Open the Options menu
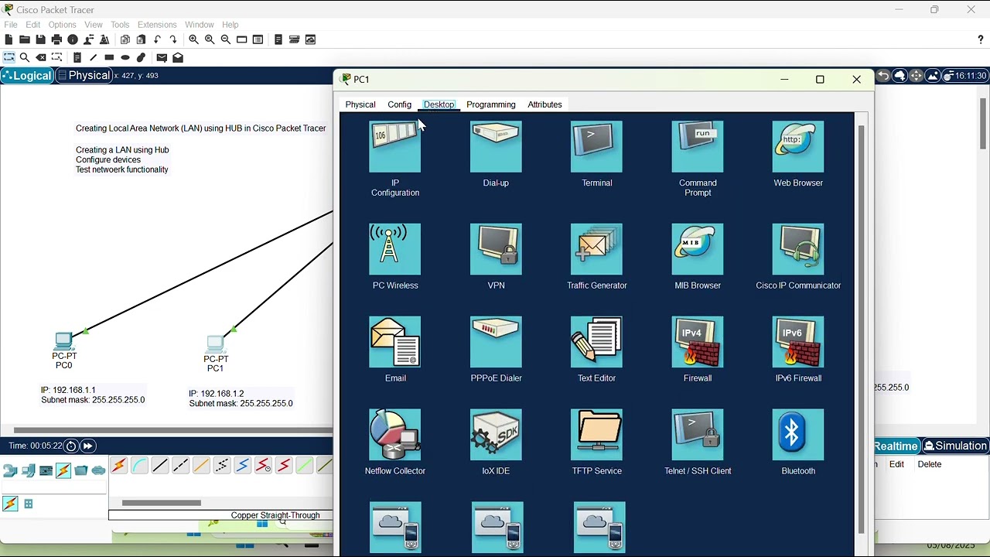 [x=62, y=25]
